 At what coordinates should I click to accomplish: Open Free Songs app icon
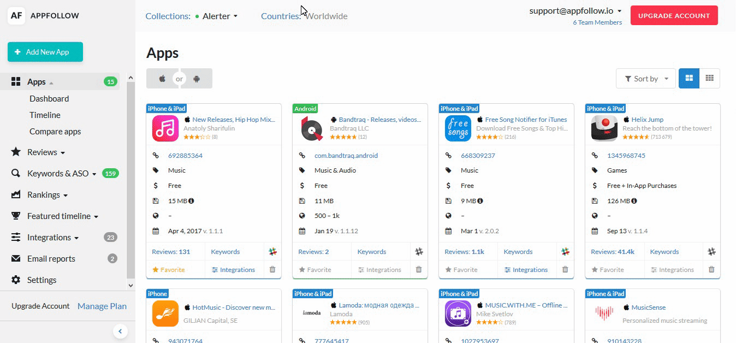click(x=458, y=128)
